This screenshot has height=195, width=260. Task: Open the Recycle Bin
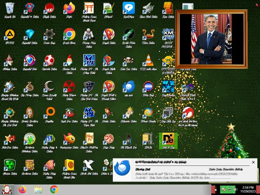(x=10, y=8)
